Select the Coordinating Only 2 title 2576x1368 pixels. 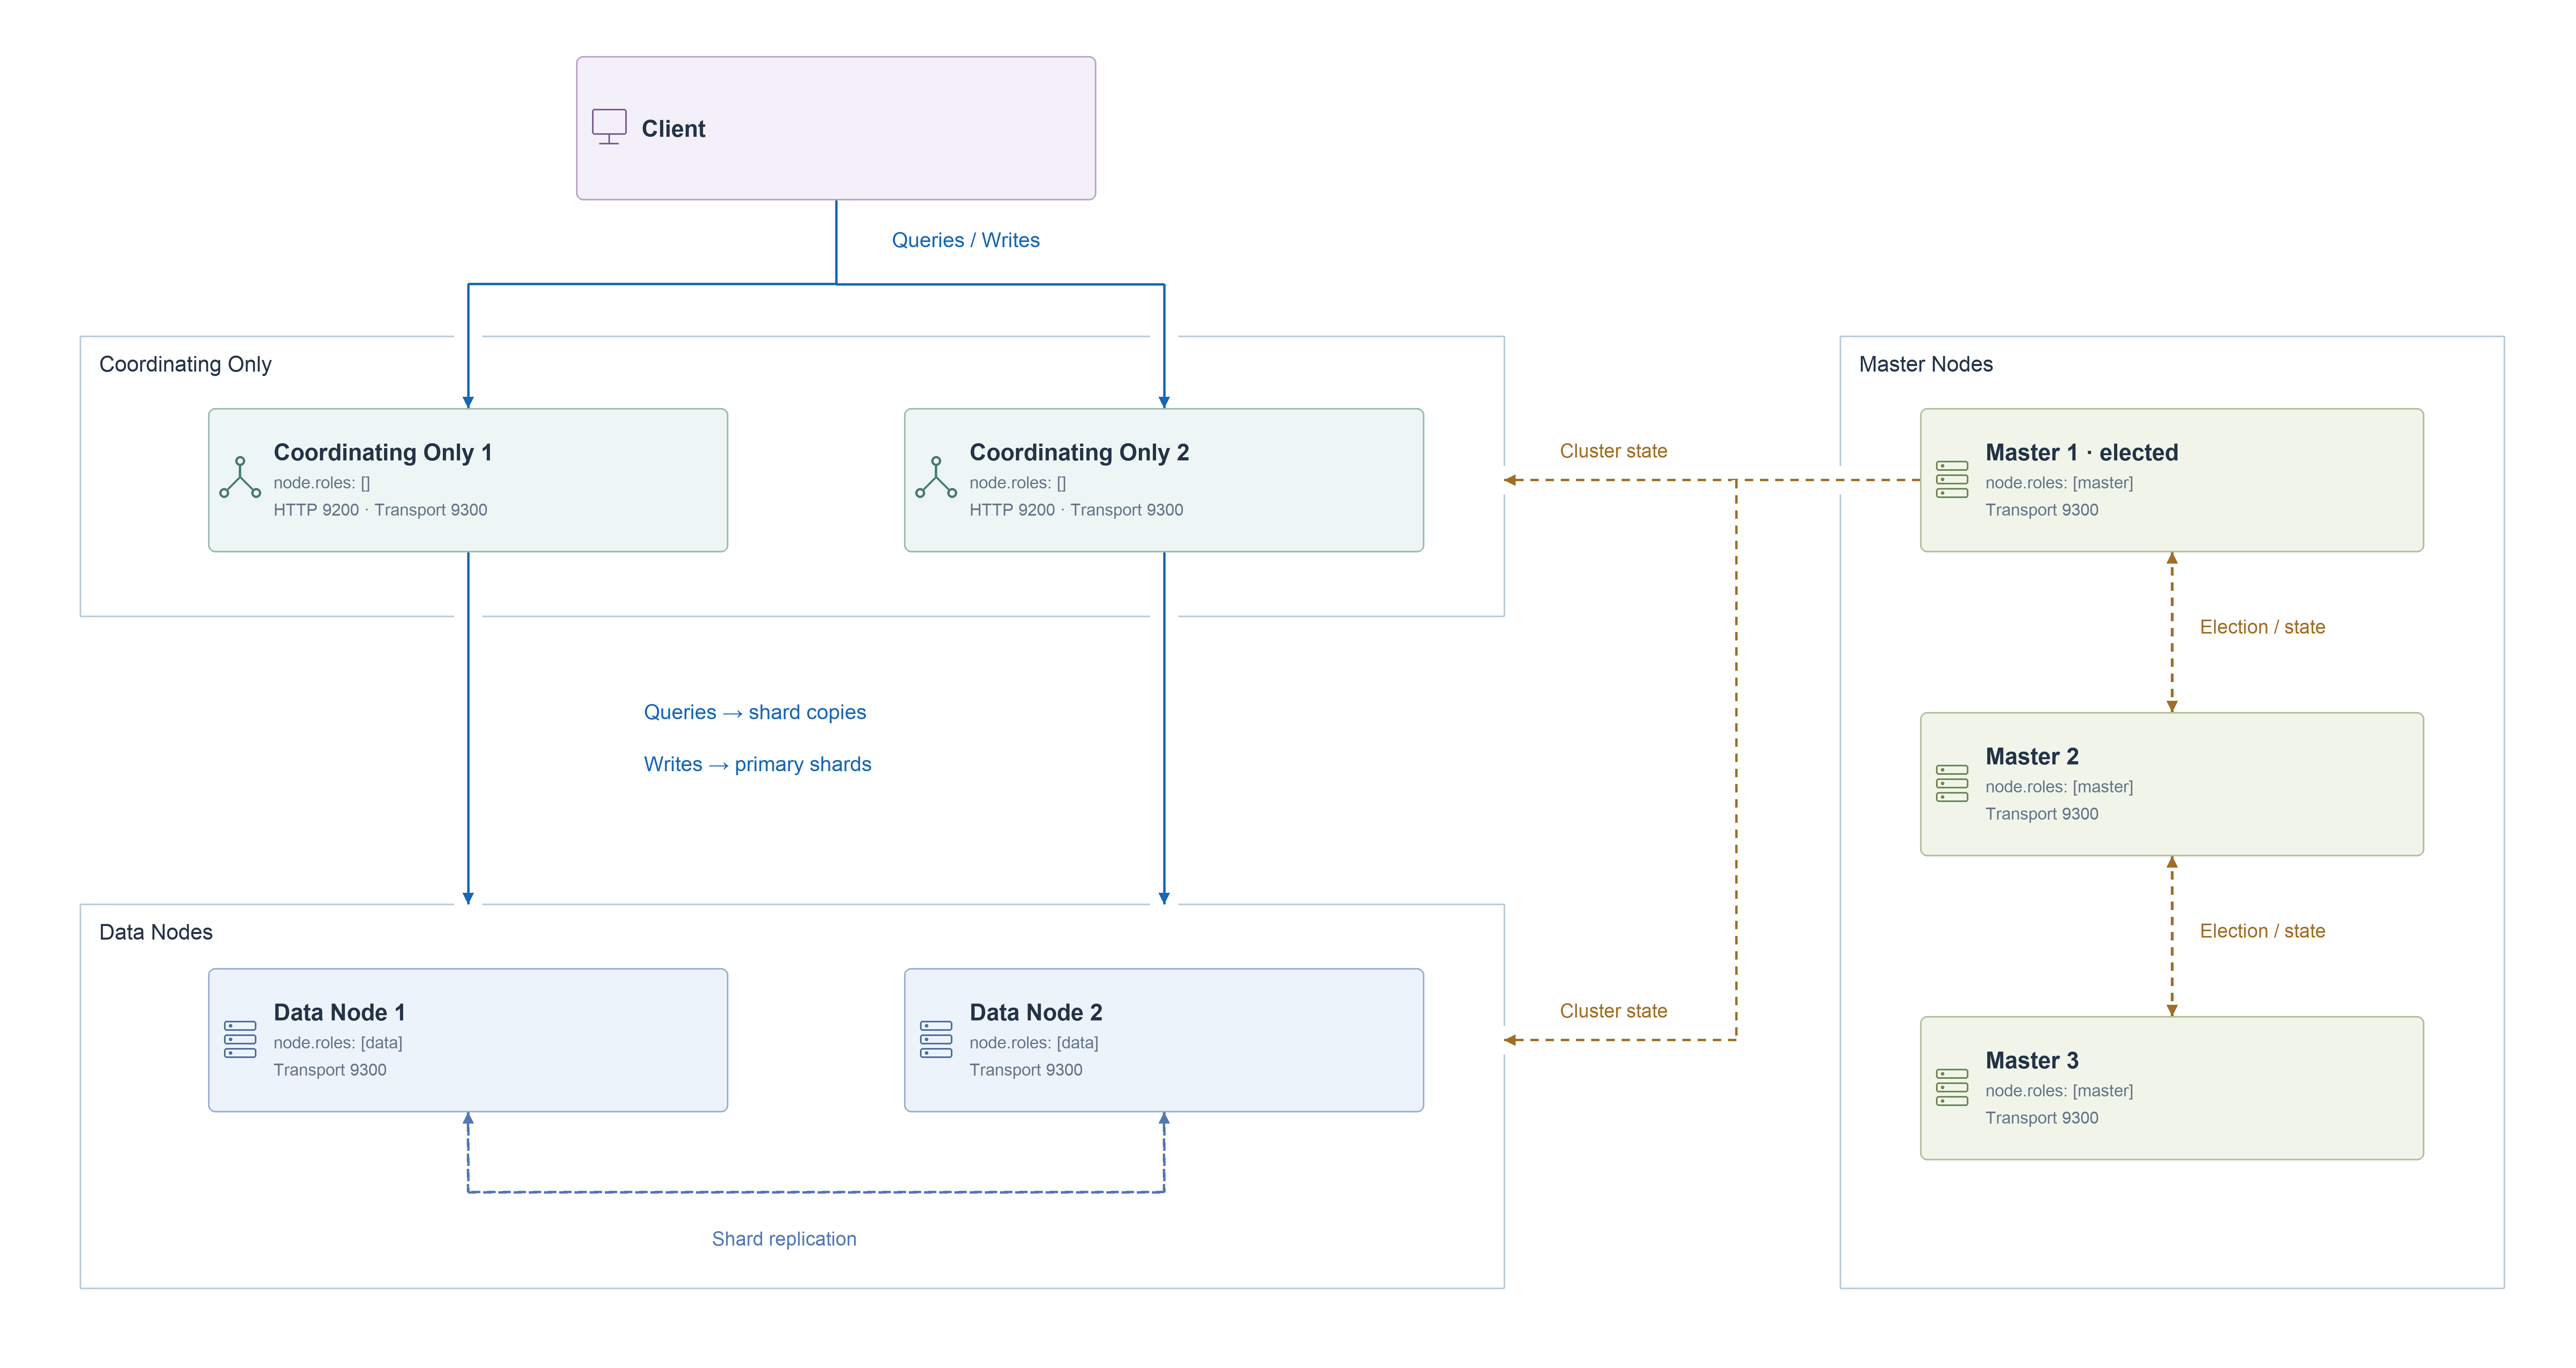[1079, 453]
